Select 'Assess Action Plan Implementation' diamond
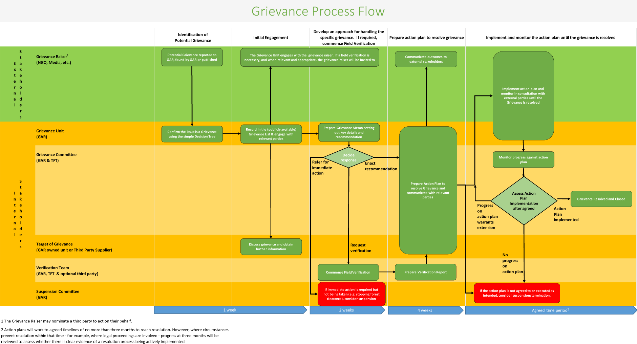Viewport: 637px width, 344px height. point(524,201)
